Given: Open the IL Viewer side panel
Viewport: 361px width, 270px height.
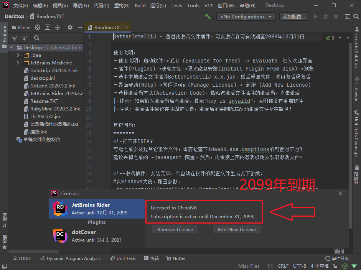Looking at the screenshot, I should coord(356,89).
